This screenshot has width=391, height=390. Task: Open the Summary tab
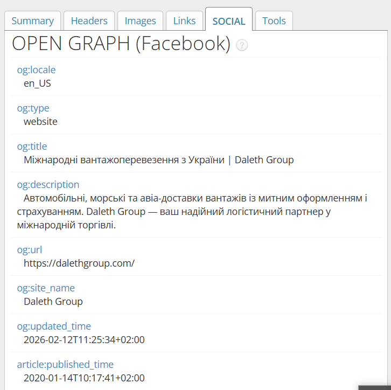pyautogui.click(x=33, y=20)
